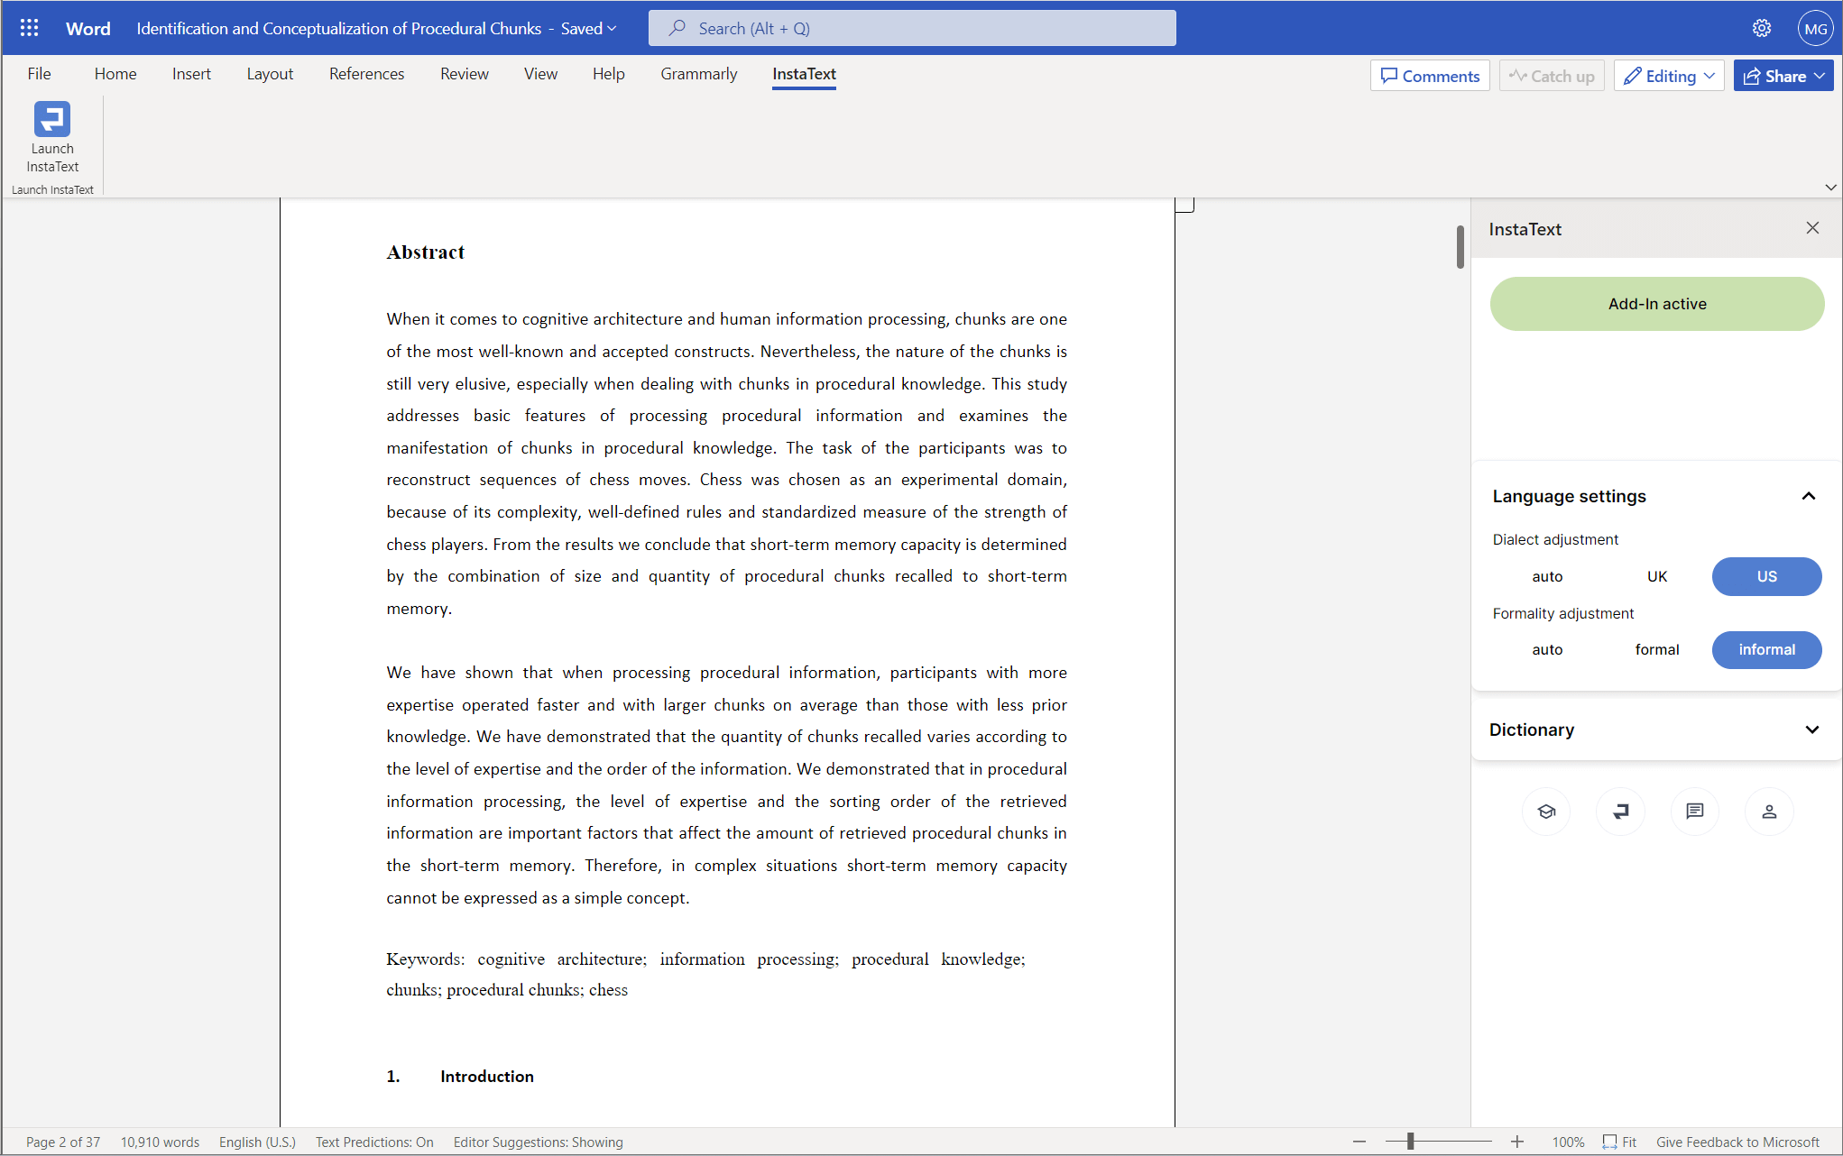
Task: Set dialect adjustment to UK
Action: point(1656,576)
